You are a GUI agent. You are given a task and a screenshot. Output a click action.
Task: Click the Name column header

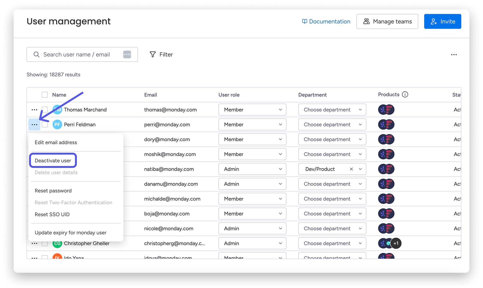(59, 95)
